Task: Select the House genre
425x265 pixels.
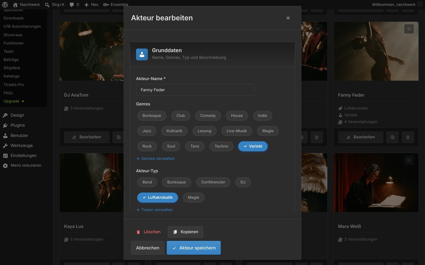Action: 237,116
